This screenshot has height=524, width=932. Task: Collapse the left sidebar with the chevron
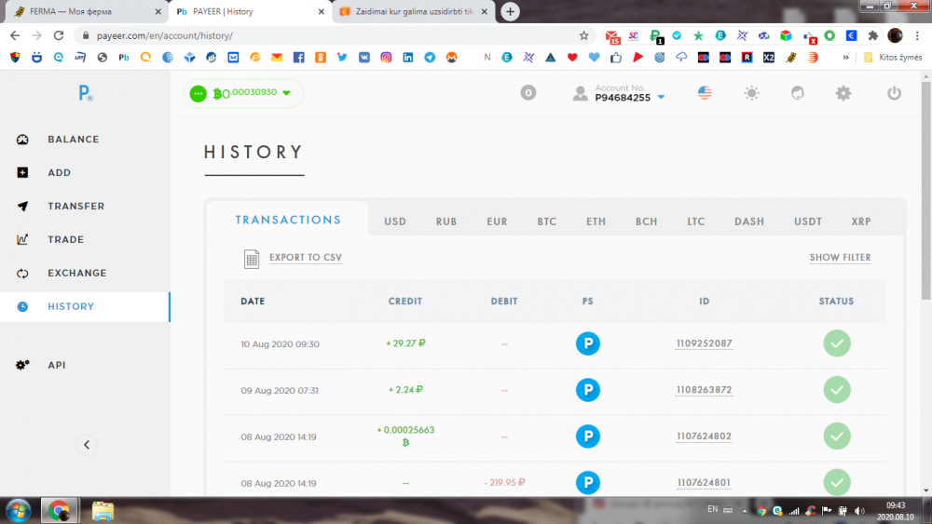coord(87,445)
